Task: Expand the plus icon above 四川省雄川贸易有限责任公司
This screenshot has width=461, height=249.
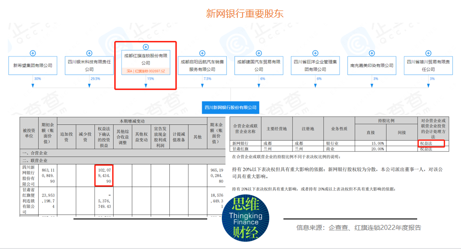Action: pos(428,53)
